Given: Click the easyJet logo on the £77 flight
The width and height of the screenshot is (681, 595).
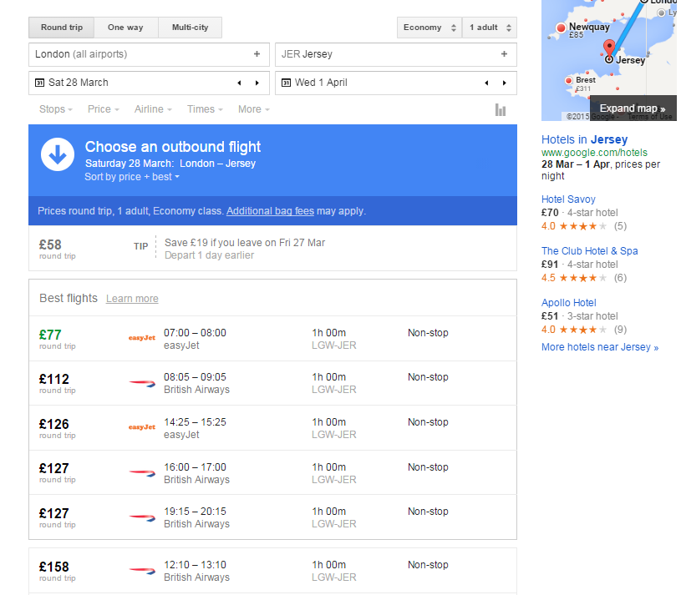Looking at the screenshot, I should 141,338.
